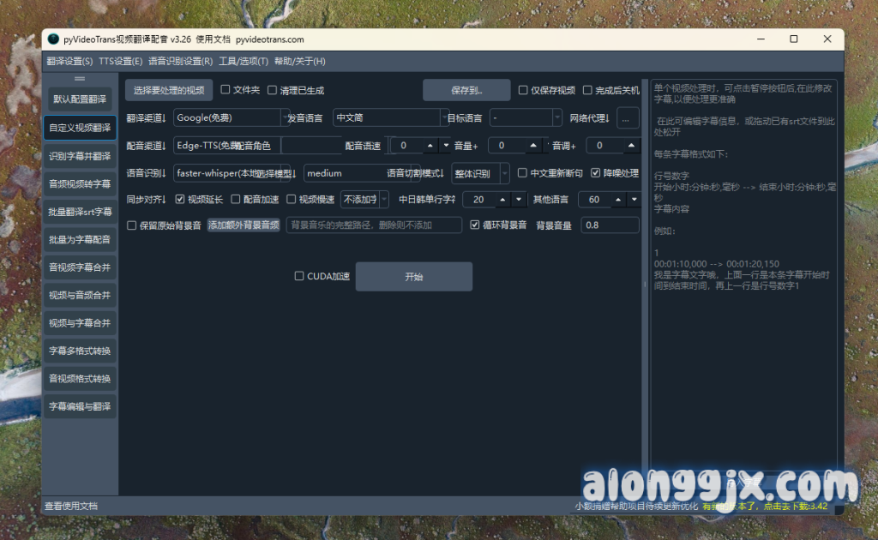The width and height of the screenshot is (878, 540).
Task: Click the 查看使用文档 status bar link
Action: click(x=71, y=506)
